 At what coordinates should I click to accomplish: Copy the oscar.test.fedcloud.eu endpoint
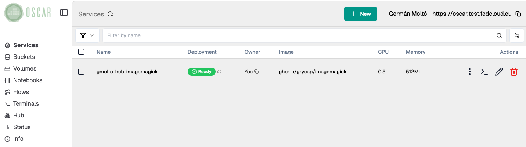pos(518,14)
